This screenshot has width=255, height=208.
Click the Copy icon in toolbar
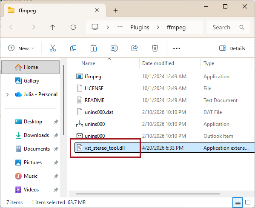[73, 48]
